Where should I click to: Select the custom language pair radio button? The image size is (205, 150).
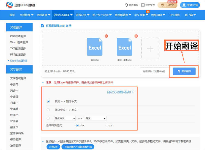(x=48, y=118)
